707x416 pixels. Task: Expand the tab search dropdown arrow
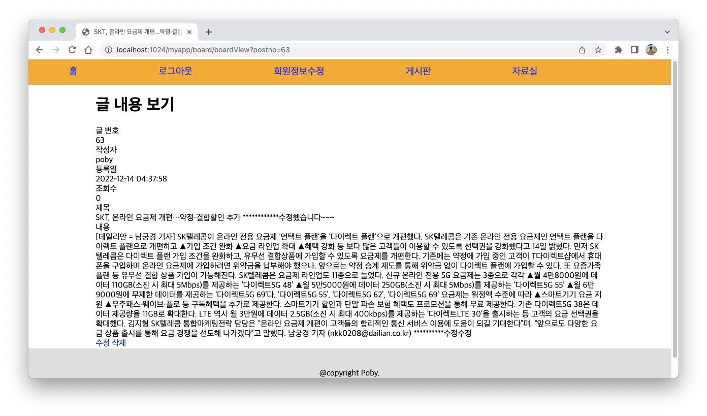tap(667, 31)
